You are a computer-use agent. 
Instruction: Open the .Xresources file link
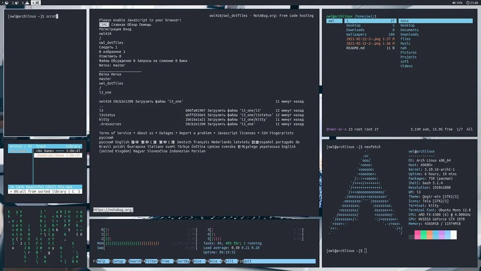110,124
